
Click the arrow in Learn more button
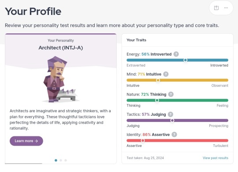coord(36,141)
